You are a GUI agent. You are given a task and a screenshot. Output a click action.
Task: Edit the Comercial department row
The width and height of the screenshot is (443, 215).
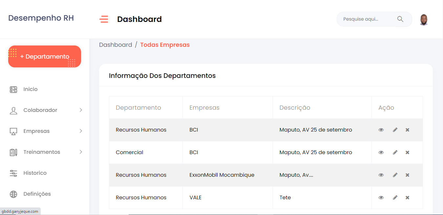[395, 152]
